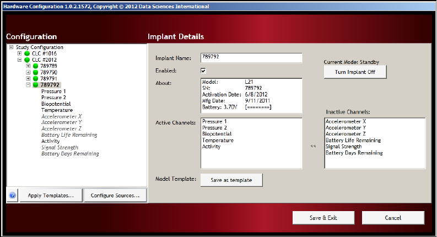
Task: Select Pressure 2 in Active Channels list
Action: point(214,128)
